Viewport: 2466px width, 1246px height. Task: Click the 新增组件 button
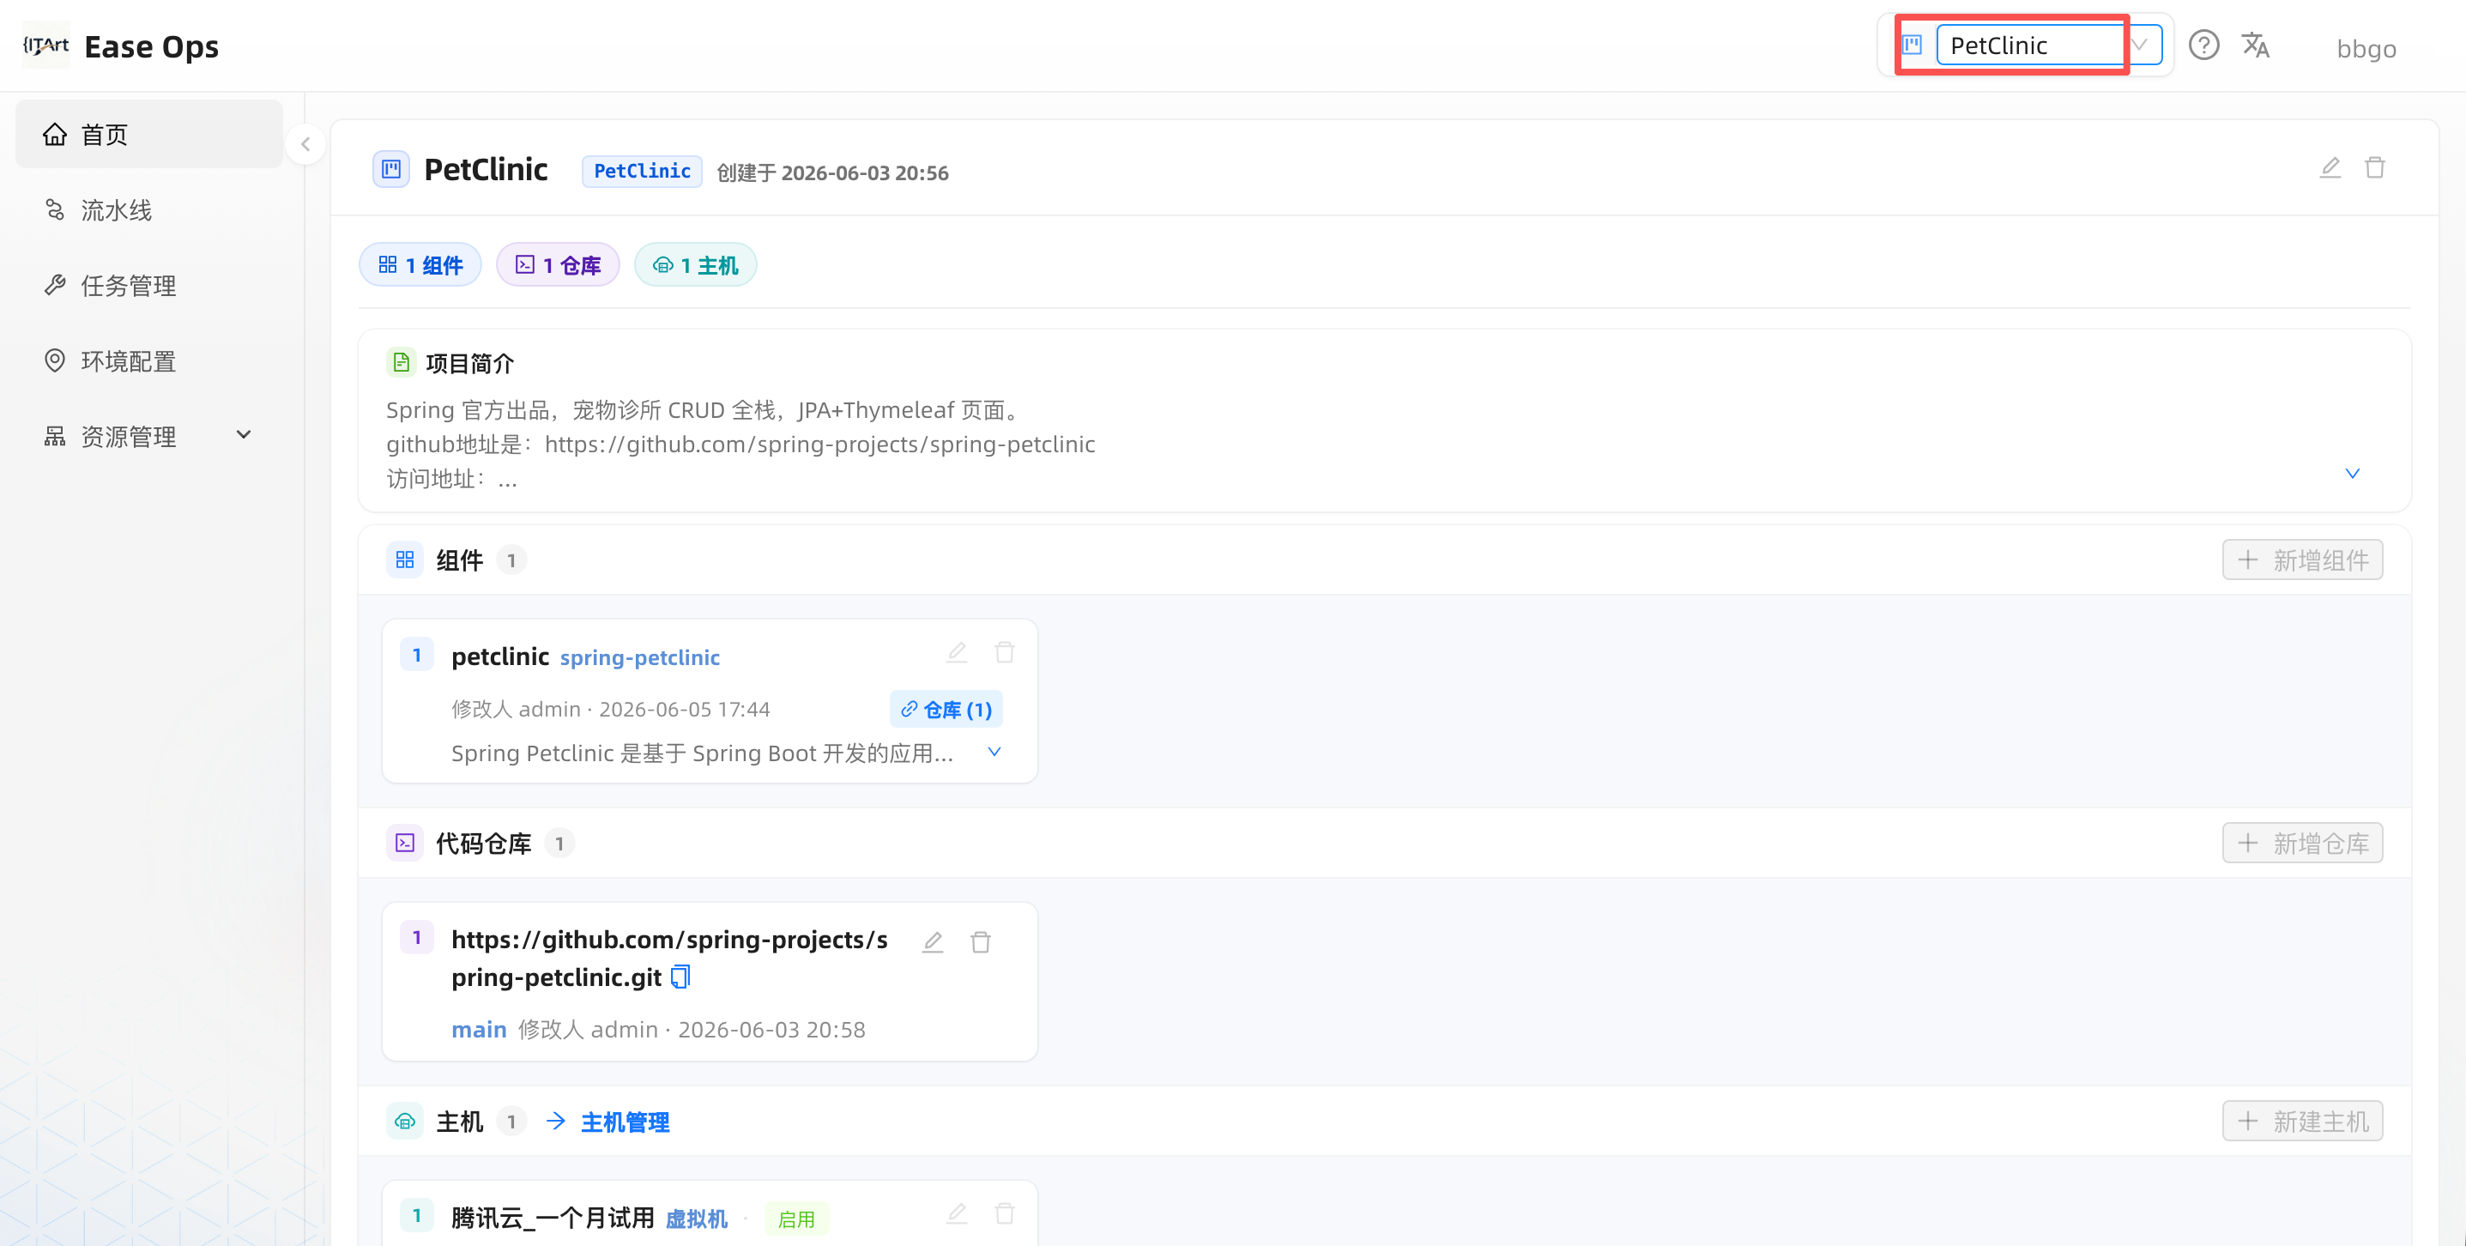[x=2301, y=560]
